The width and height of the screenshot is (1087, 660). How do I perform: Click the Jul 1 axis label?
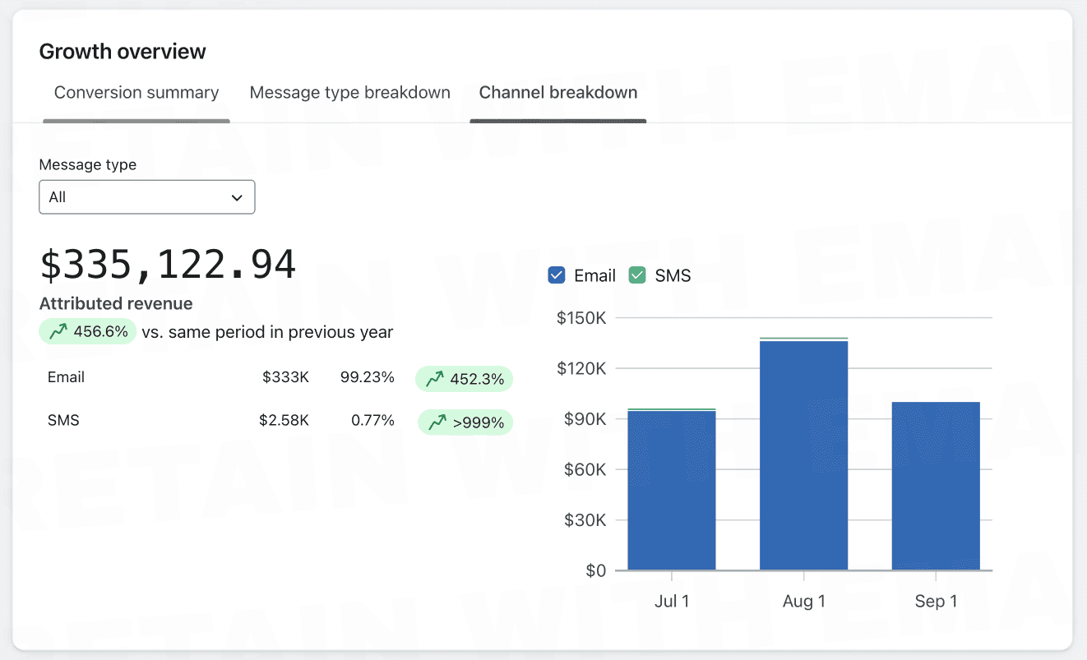672,601
